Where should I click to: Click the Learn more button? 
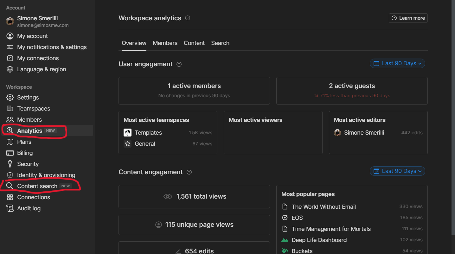pyautogui.click(x=408, y=18)
